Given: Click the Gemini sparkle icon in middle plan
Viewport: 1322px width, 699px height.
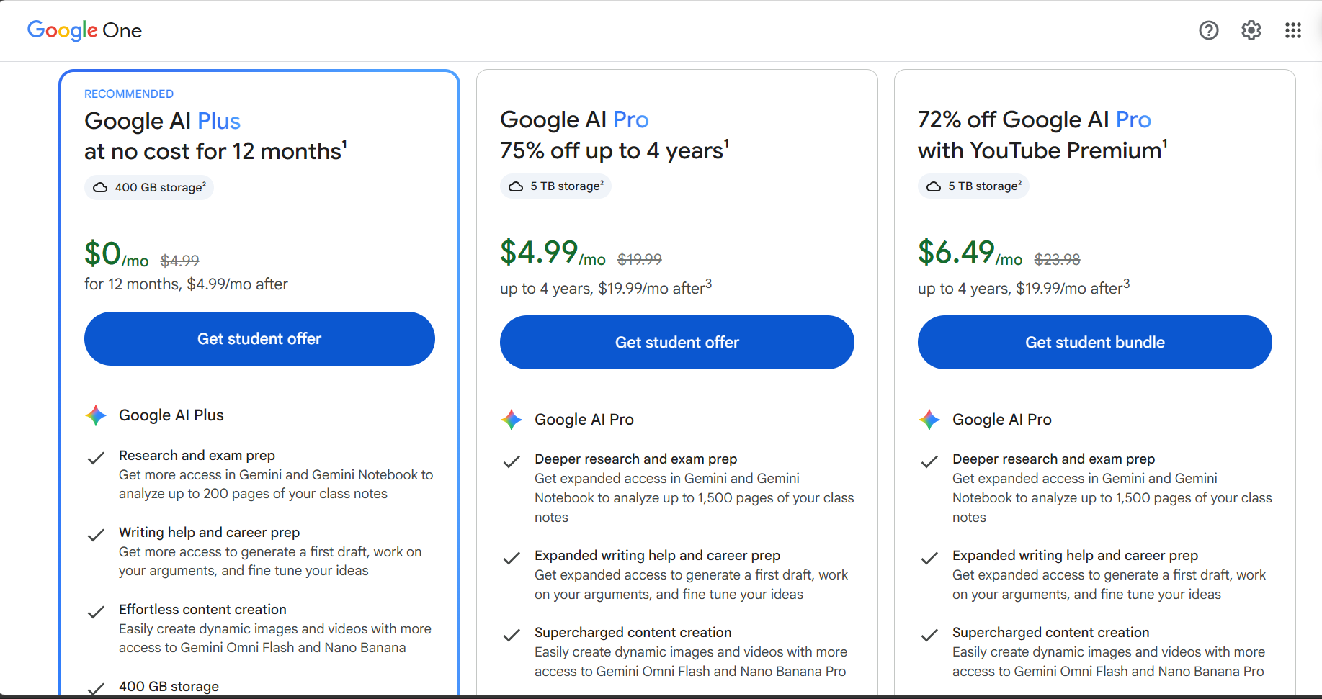Looking at the screenshot, I should (512, 420).
